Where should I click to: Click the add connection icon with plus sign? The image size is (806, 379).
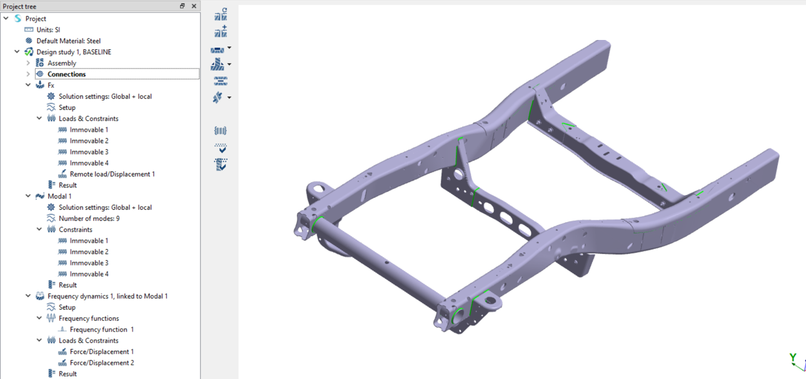point(221,31)
